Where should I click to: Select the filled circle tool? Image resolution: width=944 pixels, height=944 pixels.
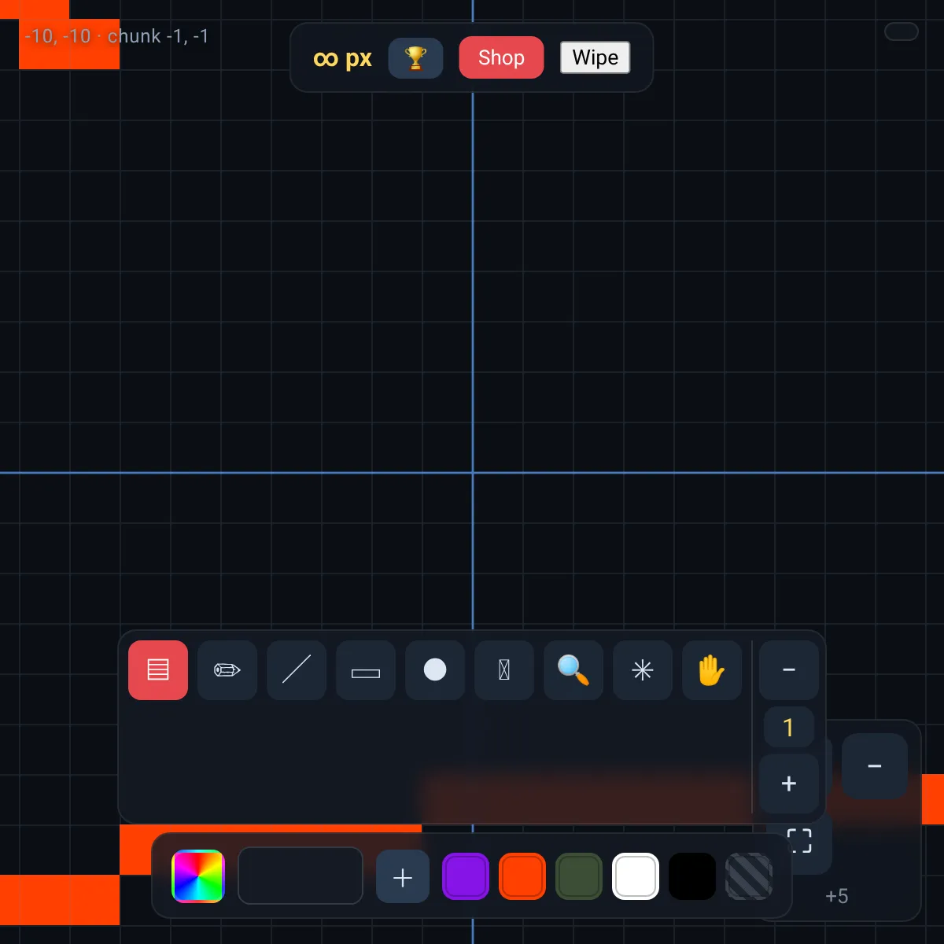(435, 670)
